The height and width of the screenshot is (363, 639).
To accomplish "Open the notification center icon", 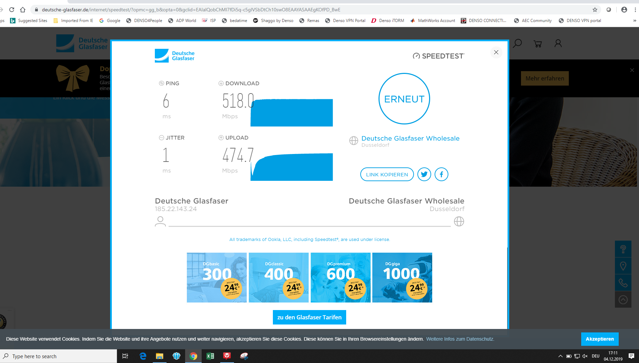I will (631, 356).
